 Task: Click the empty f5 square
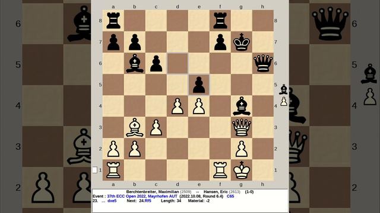click(x=220, y=85)
